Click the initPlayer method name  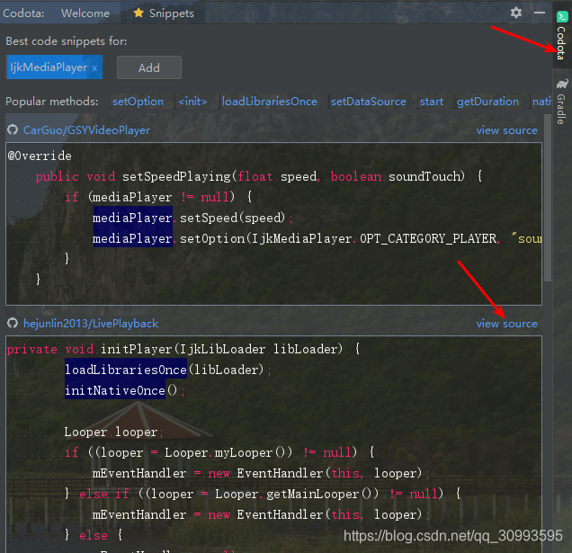136,349
